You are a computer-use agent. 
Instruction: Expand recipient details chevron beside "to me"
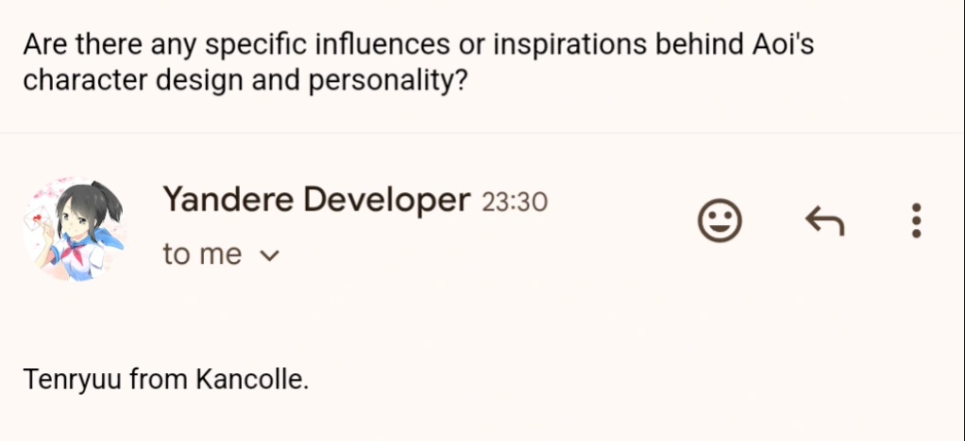pos(269,255)
